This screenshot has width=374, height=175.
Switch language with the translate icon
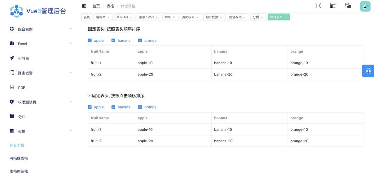(x=348, y=5)
